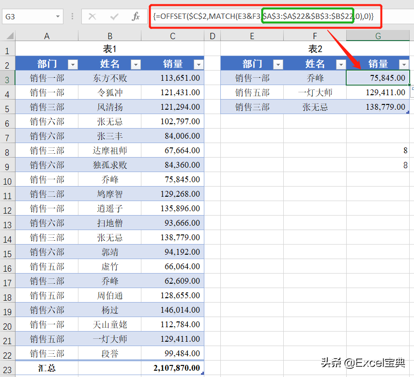Select cell with 郭靖
This screenshot has height=377, width=414.
coord(110,252)
